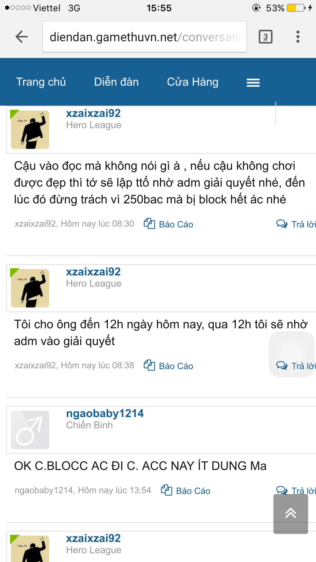316x562 pixels.
Task: Click Báo Cáo icon on 08:38 message
Action: [149, 366]
